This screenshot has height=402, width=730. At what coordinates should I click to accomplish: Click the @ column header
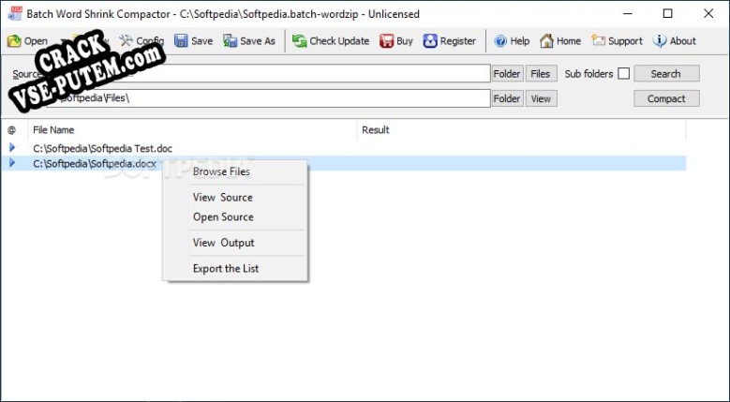click(14, 130)
